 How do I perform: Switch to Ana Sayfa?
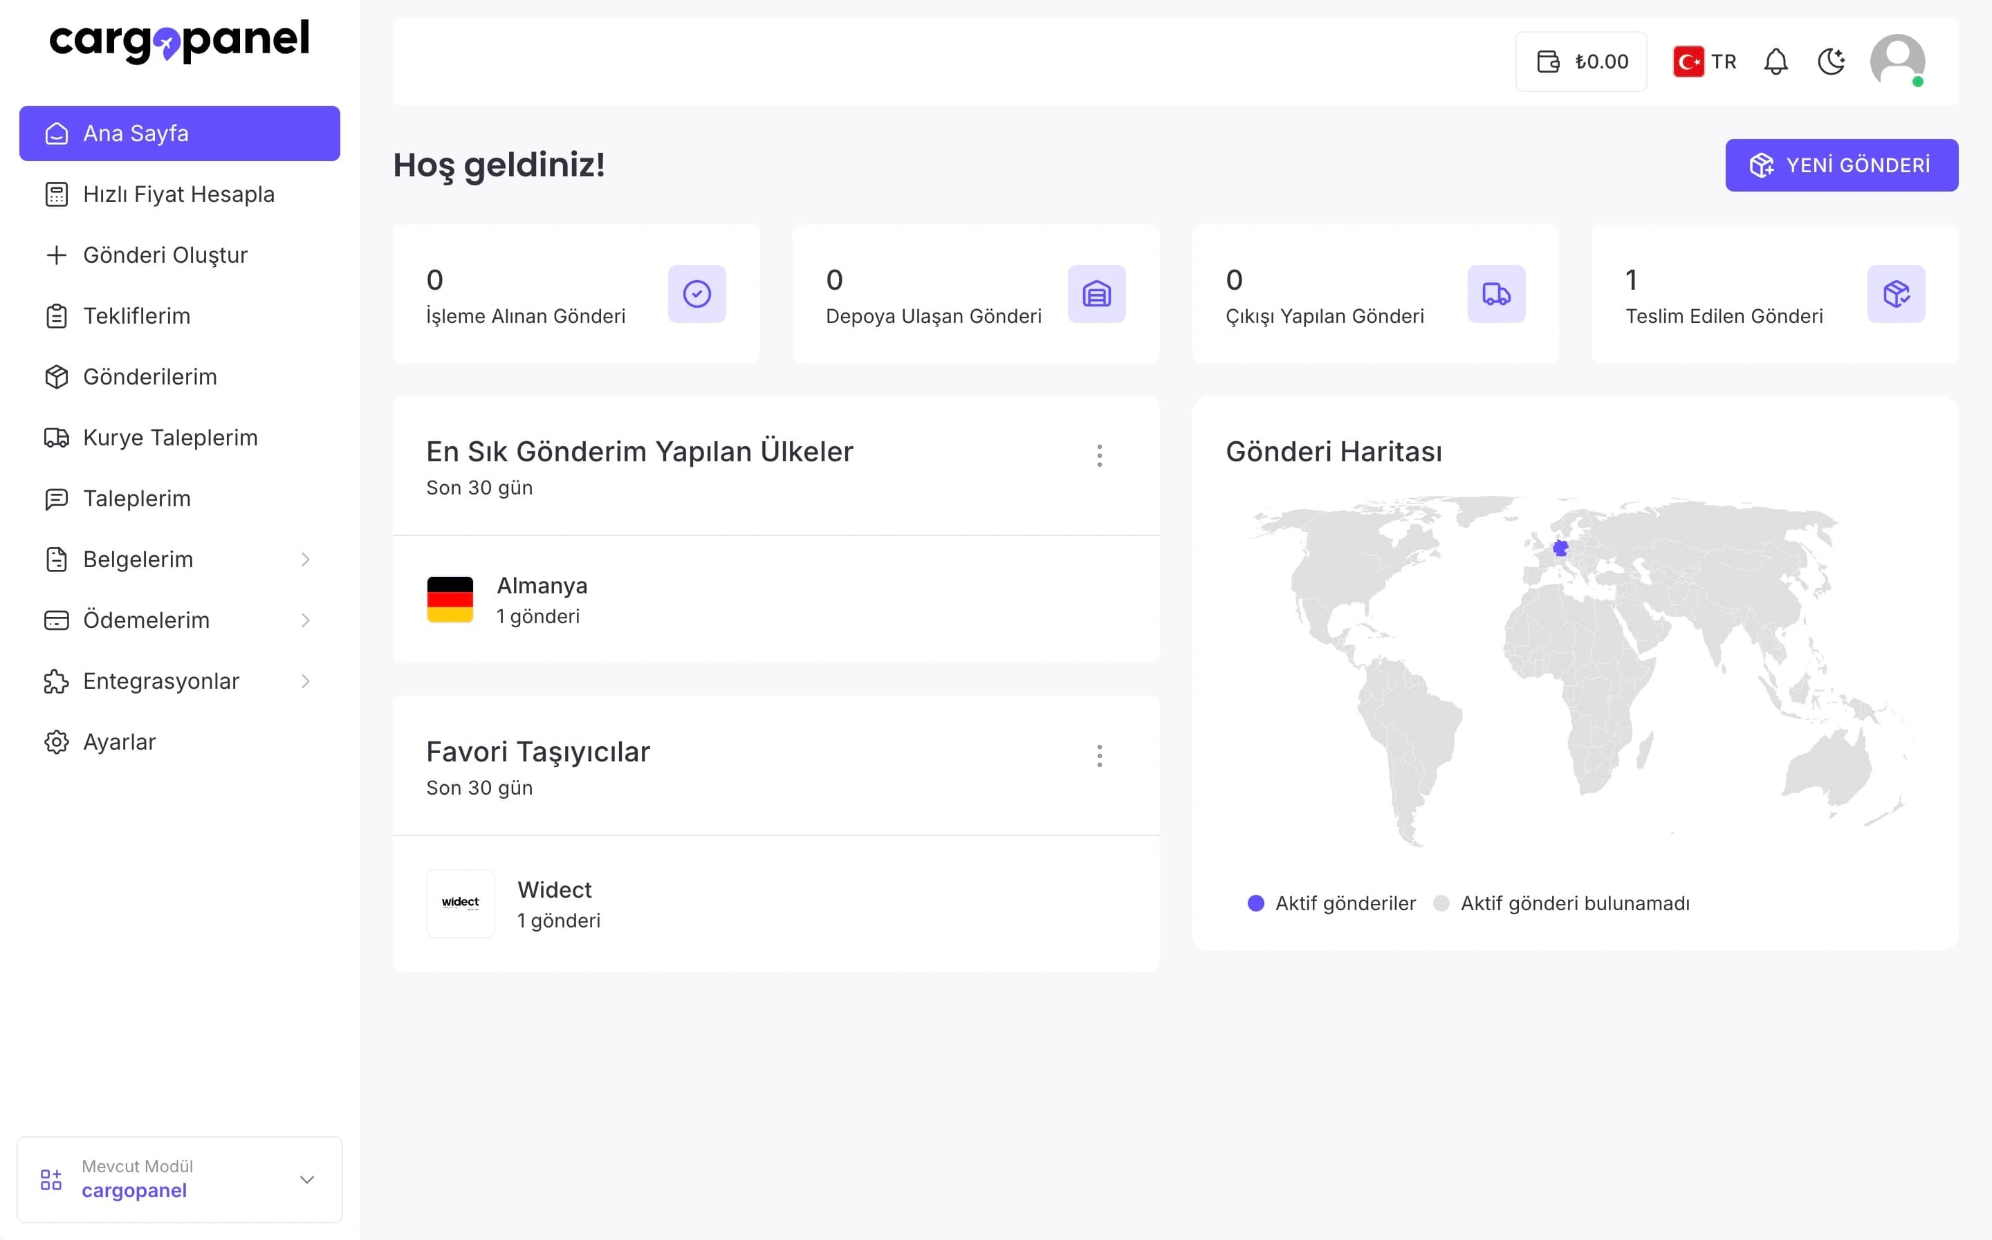point(134,133)
